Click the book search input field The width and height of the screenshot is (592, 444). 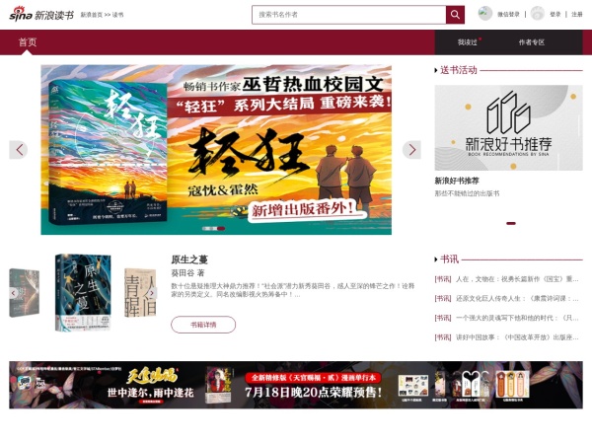[x=349, y=15]
